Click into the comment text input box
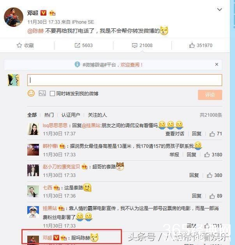This screenshot has width=235, height=245. coord(125,80)
